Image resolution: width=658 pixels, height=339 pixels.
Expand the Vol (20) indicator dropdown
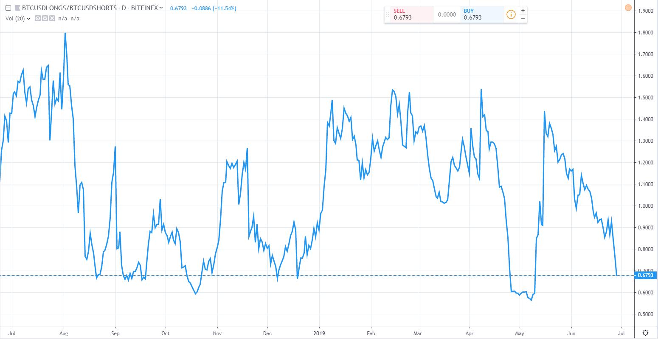(x=28, y=18)
